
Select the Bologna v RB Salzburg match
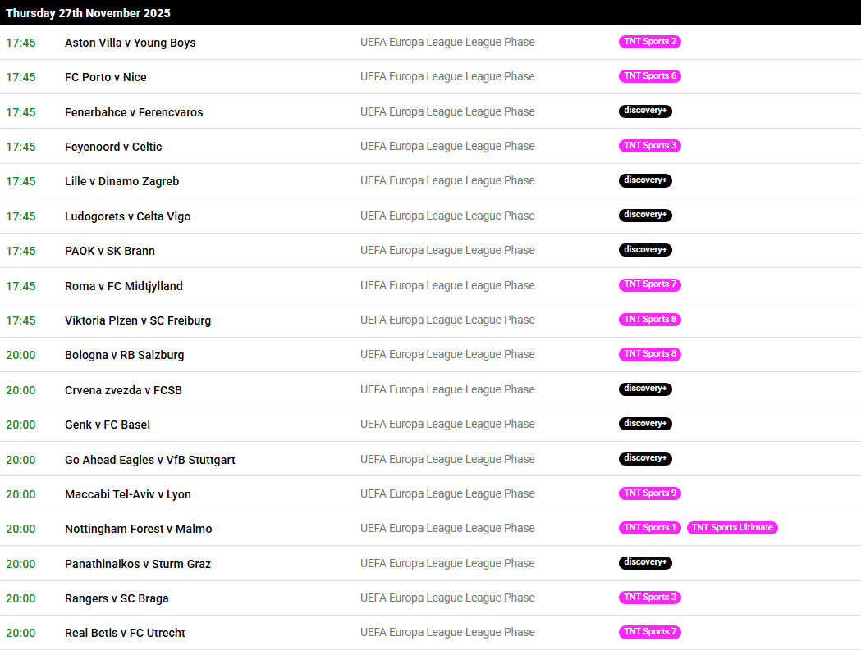[x=125, y=356]
